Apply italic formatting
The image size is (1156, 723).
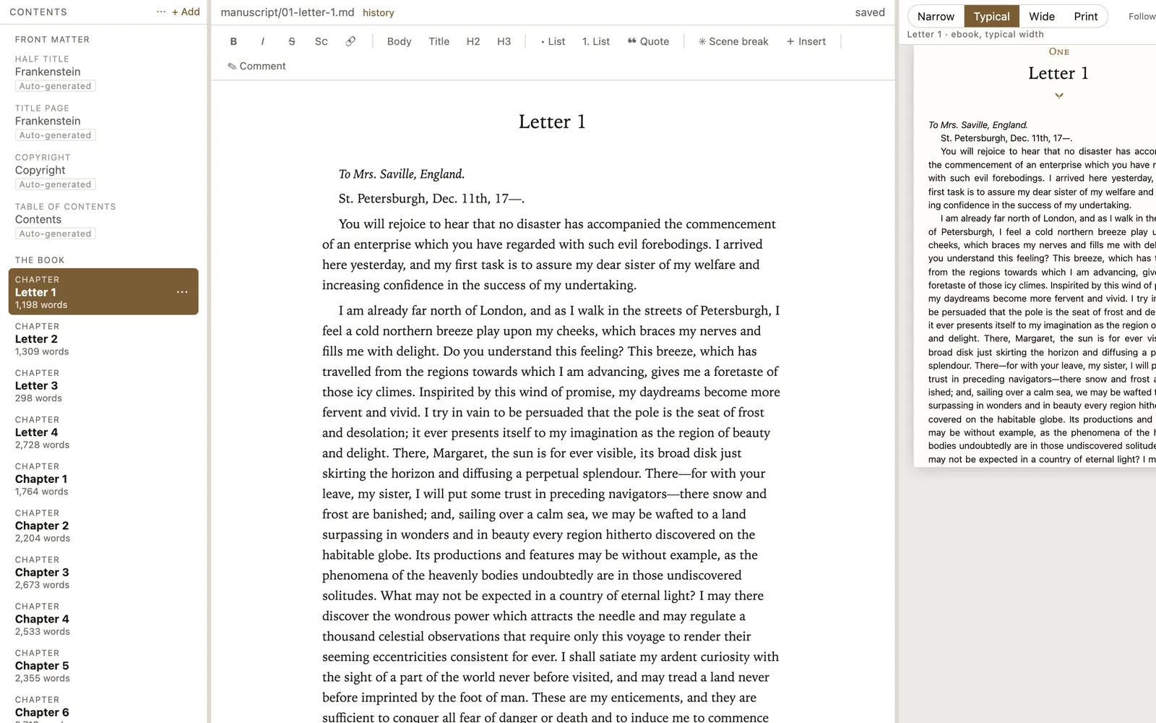coord(262,41)
